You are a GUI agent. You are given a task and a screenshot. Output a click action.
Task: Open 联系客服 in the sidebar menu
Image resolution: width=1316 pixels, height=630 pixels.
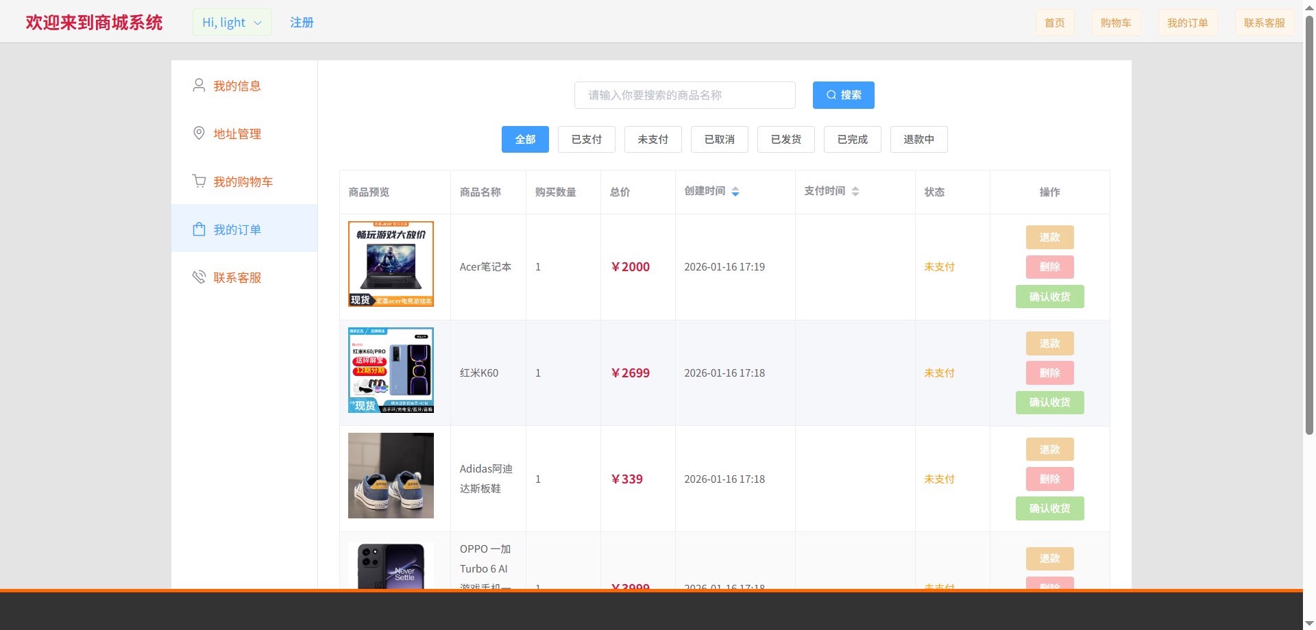[x=245, y=277]
